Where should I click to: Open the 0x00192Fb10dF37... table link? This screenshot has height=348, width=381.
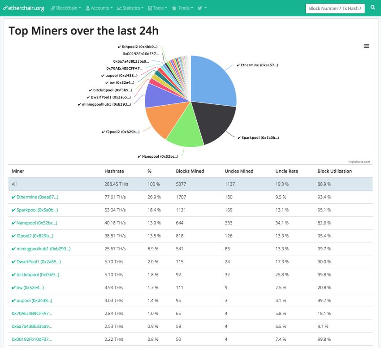[32, 339]
